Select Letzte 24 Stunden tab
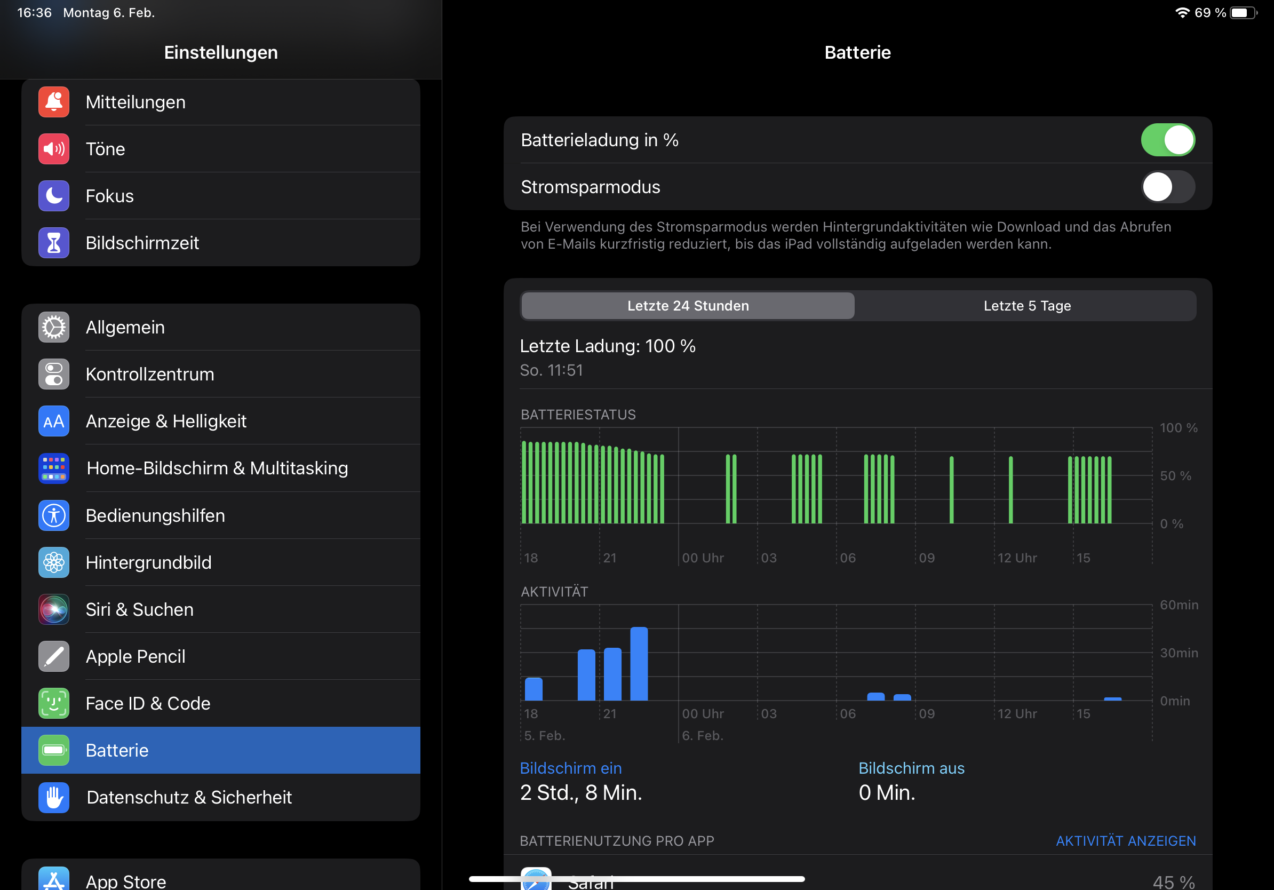Viewport: 1274px width, 890px height. (688, 306)
